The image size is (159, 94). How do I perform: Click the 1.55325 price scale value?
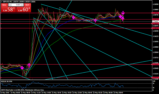(156, 74)
